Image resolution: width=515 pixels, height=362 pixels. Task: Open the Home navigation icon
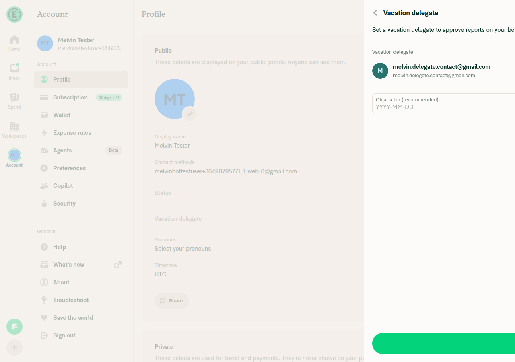(14, 43)
